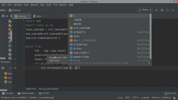178x100 pixels.
Task: Select cap variable in Structure panel
Action: [x=8, y=82]
